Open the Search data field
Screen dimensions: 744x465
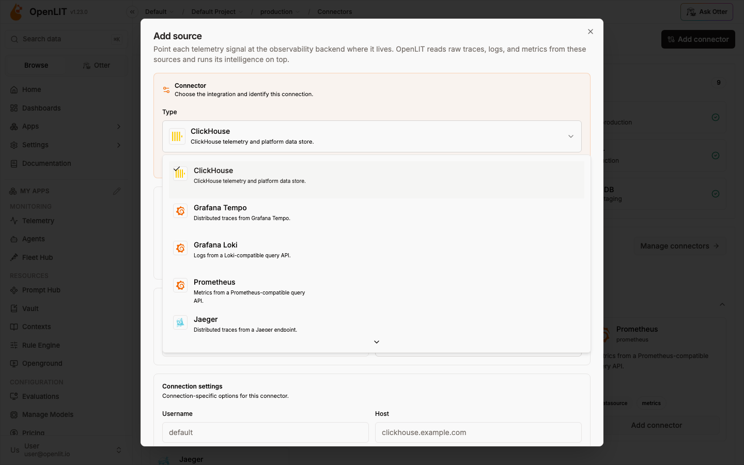click(67, 39)
